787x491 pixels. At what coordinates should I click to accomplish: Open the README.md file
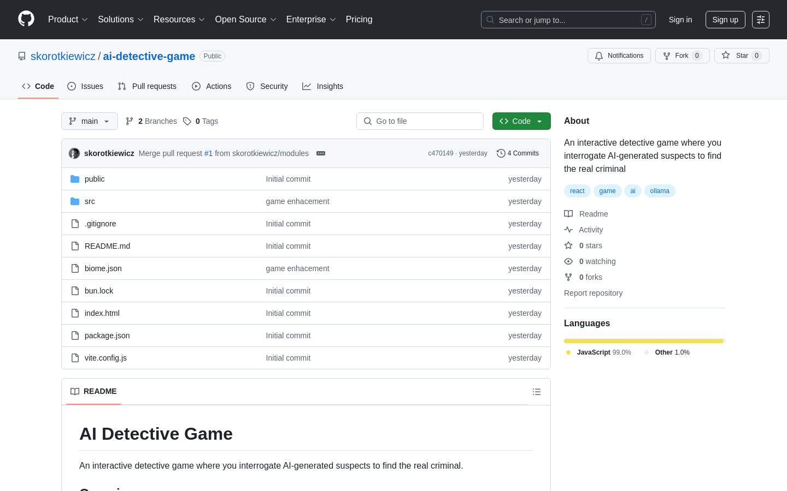pyautogui.click(x=107, y=246)
